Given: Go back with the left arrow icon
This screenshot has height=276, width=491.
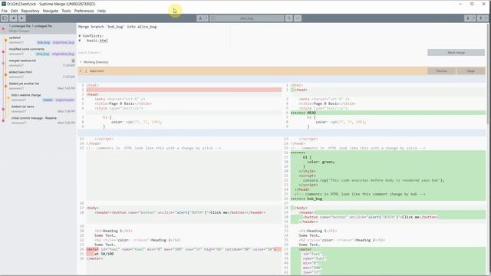Looking at the screenshot, I should pyautogui.click(x=13, y=18).
